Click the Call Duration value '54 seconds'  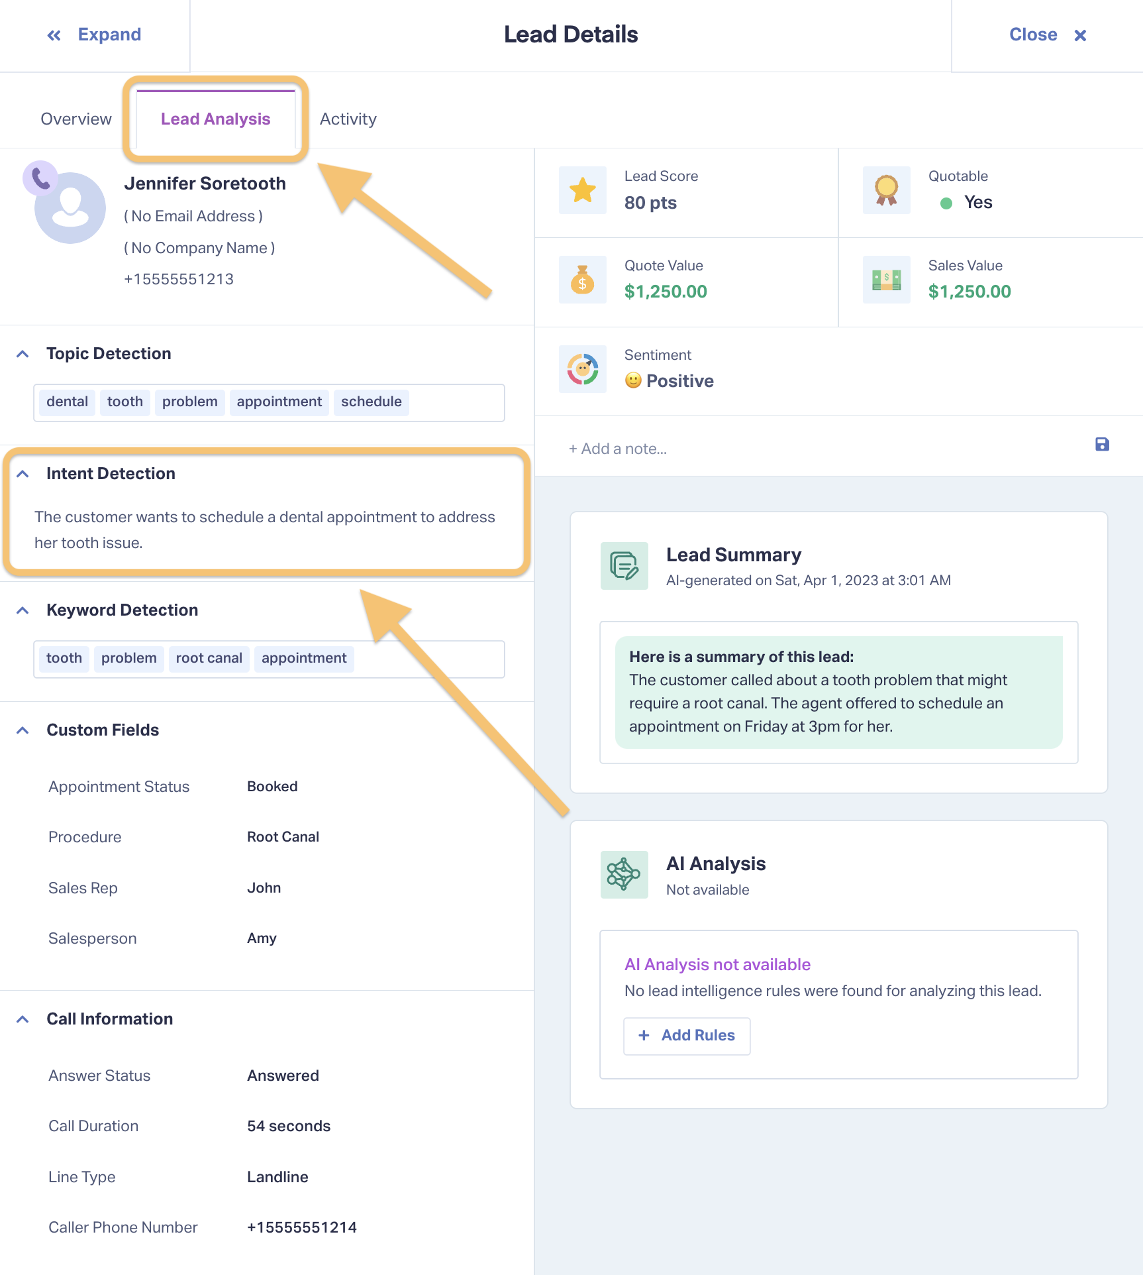click(x=289, y=1126)
